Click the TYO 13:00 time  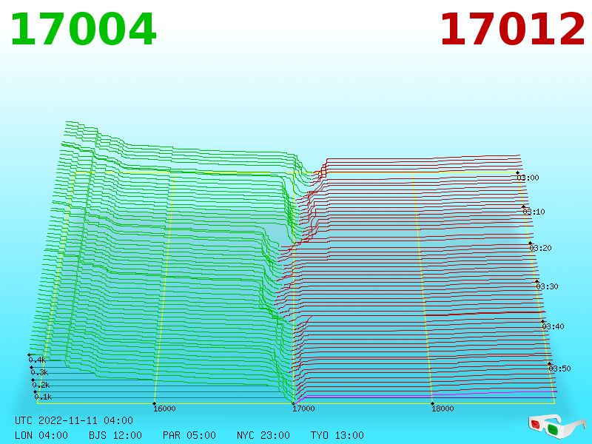click(337, 435)
